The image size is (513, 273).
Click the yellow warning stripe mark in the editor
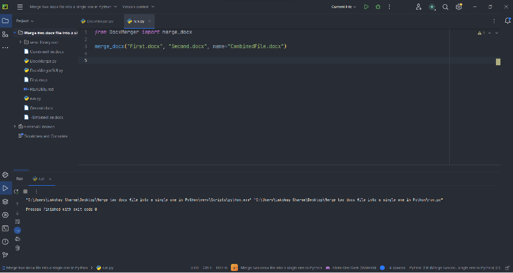pos(498,62)
